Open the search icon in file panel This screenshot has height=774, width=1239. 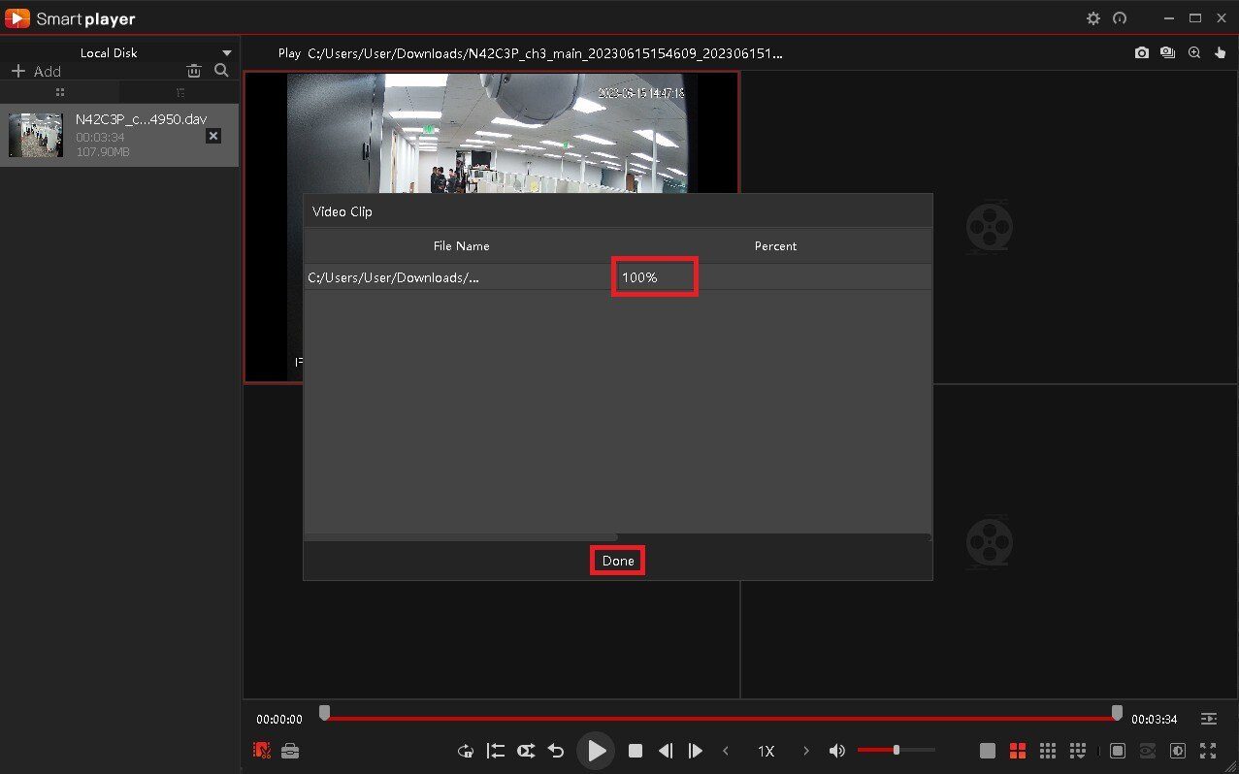pyautogui.click(x=221, y=71)
